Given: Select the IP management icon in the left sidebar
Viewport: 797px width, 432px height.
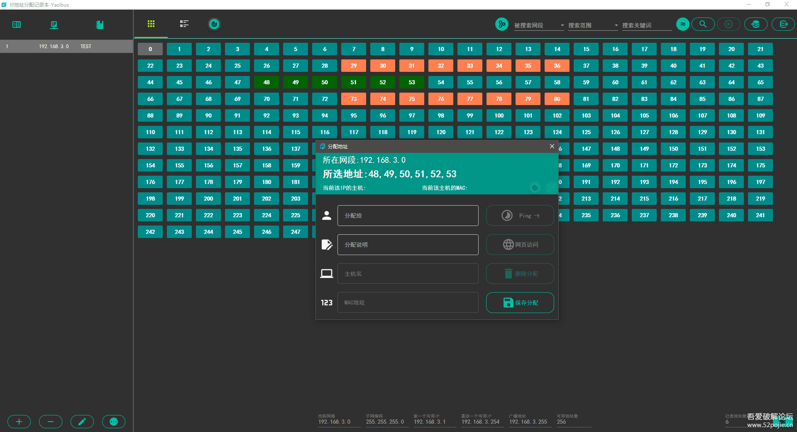Looking at the screenshot, I should point(54,25).
